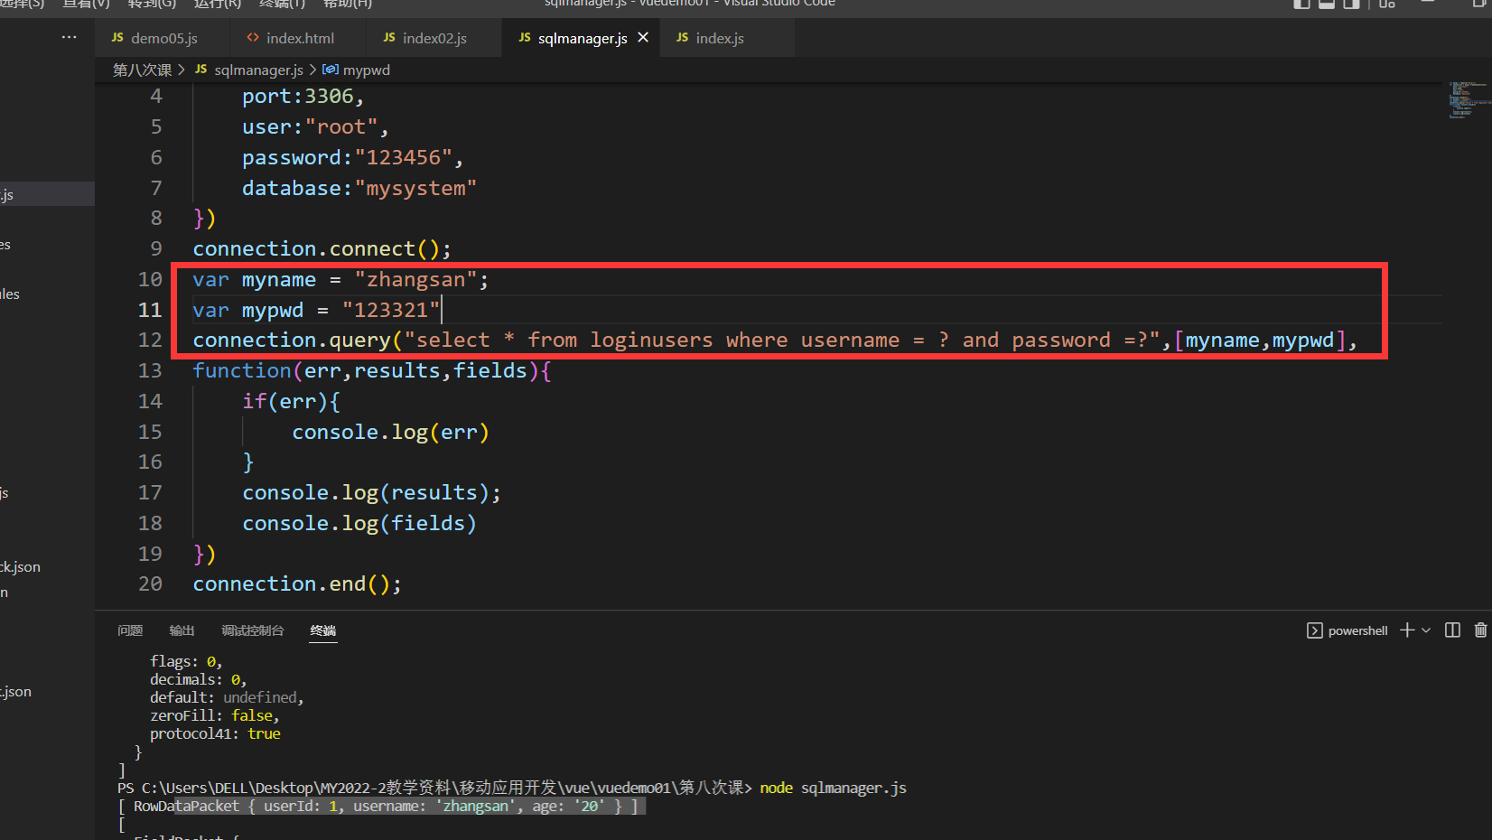Screen dimensions: 1492x840
Task: Click the console.log(results); line
Action: [x=371, y=492]
